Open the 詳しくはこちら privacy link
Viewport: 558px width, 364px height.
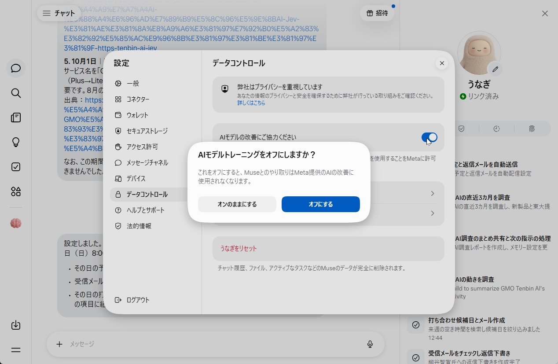tap(251, 103)
